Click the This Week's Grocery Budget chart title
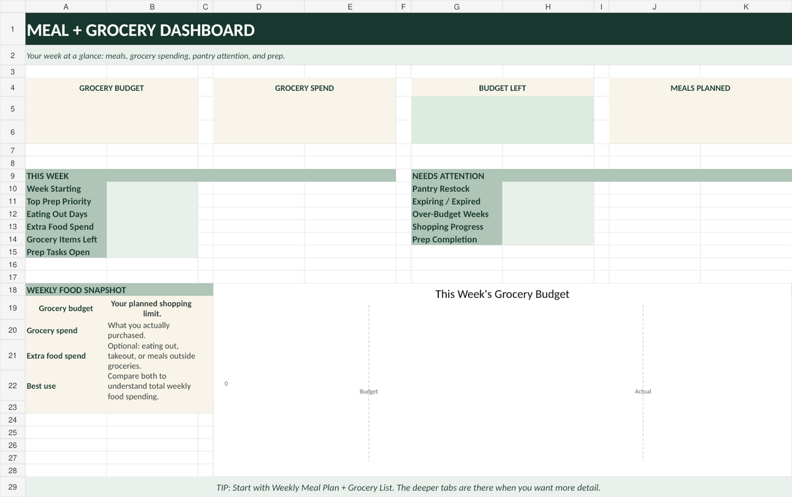Image resolution: width=792 pixels, height=497 pixels. tap(502, 294)
